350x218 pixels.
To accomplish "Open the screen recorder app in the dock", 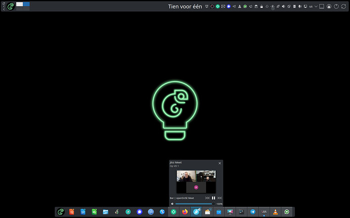I will coord(230,212).
